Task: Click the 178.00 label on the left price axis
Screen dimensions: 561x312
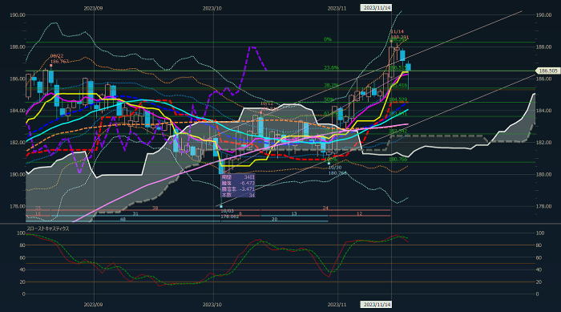Action: (18, 206)
